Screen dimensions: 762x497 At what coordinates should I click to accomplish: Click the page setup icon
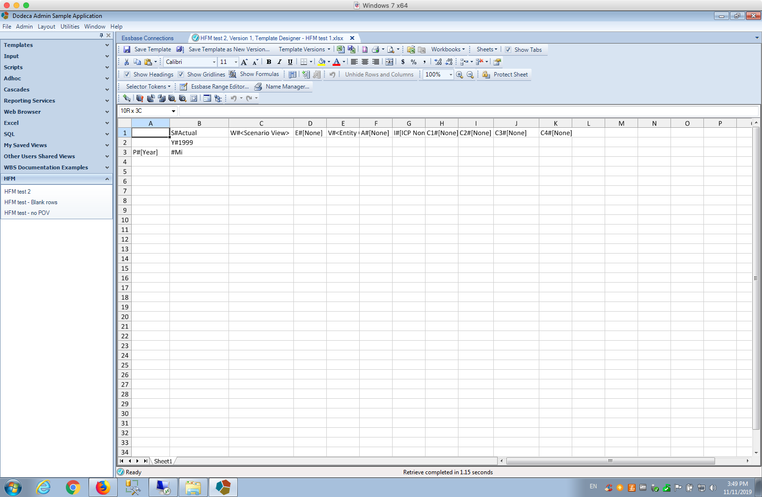[x=365, y=49]
